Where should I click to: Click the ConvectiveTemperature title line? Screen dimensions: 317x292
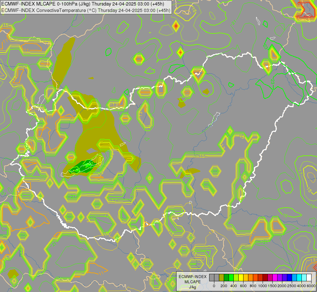coord(86,10)
